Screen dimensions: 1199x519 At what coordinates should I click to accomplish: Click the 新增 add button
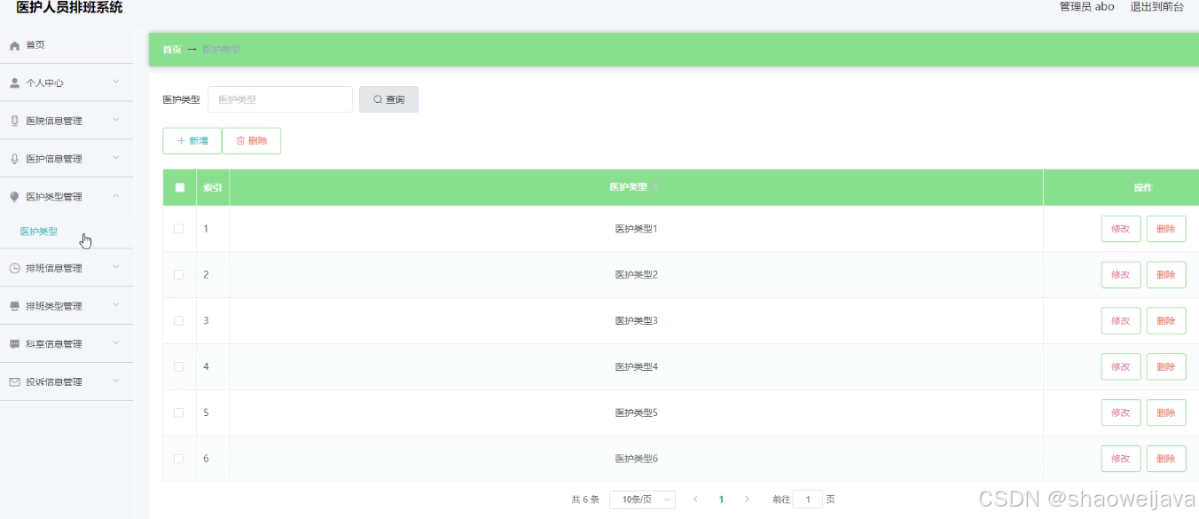(x=192, y=141)
